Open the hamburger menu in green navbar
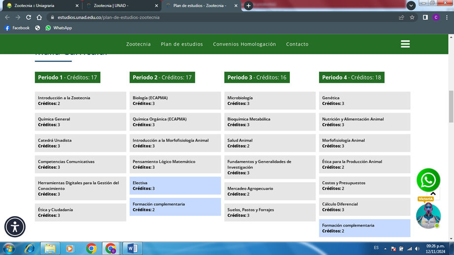 coord(405,44)
